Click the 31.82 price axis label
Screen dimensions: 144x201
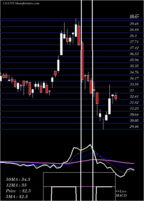coord(134,102)
